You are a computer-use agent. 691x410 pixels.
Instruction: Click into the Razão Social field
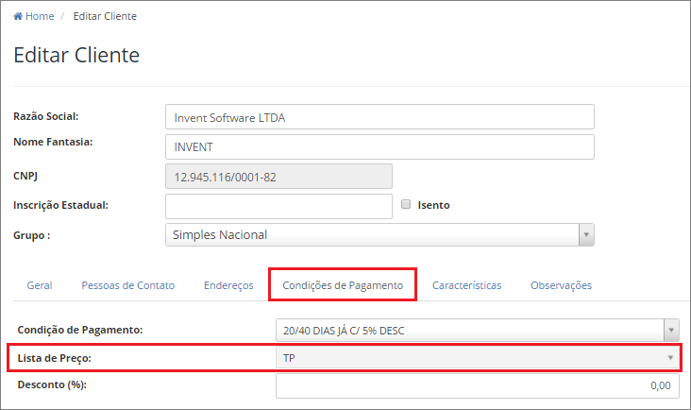[379, 117]
